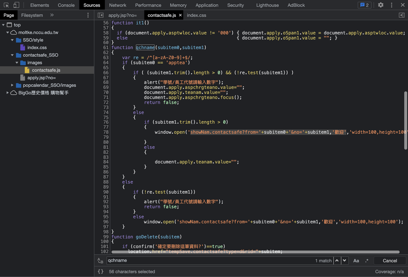The height and width of the screenshot is (277, 408).
Task: Jump to next search match arrow
Action: (345, 260)
